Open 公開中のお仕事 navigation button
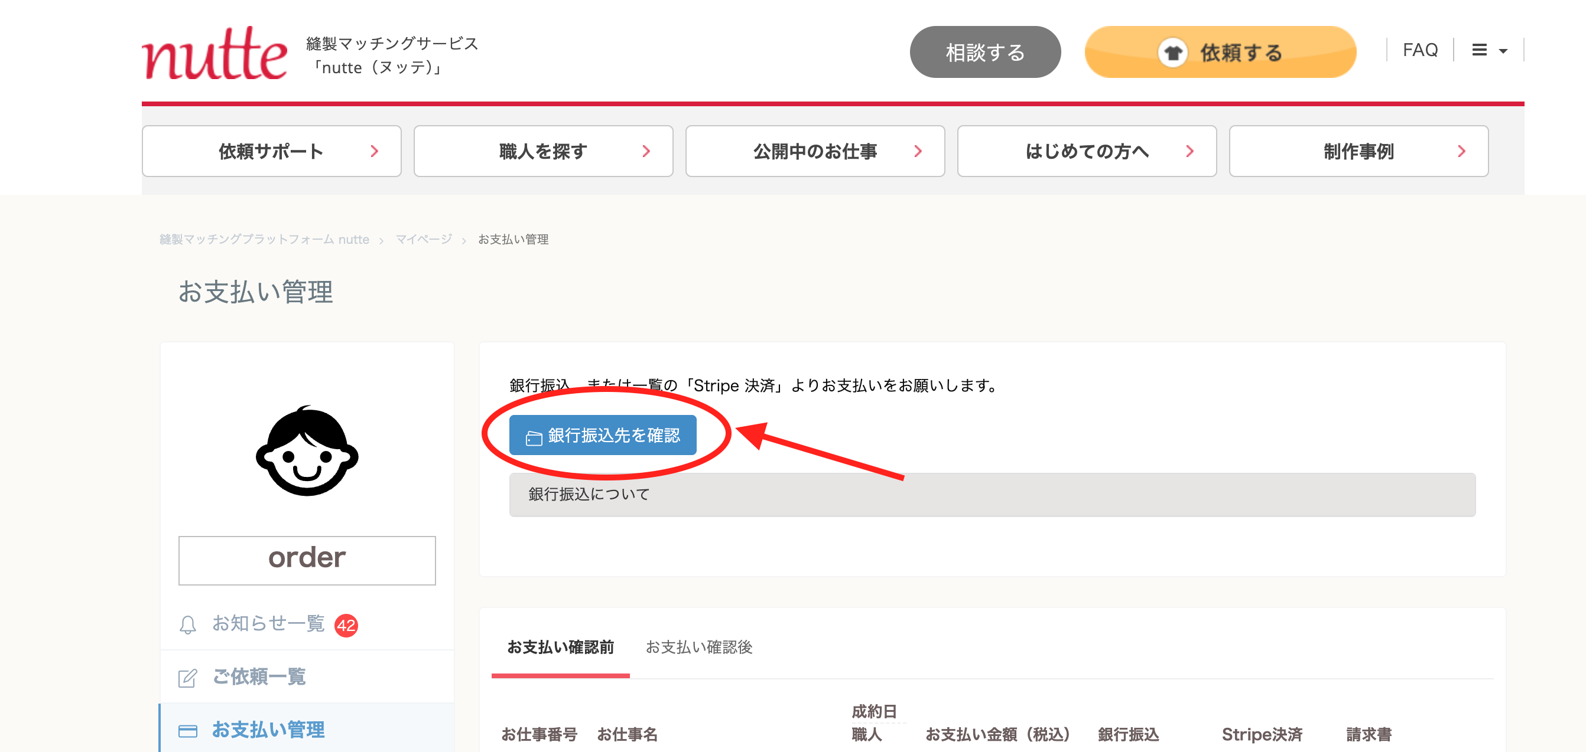The height and width of the screenshot is (752, 1586). [815, 151]
